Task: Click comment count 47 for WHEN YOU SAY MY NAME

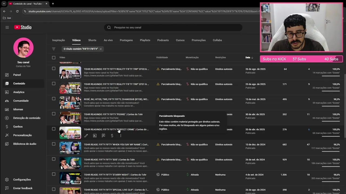Action: [308, 144]
